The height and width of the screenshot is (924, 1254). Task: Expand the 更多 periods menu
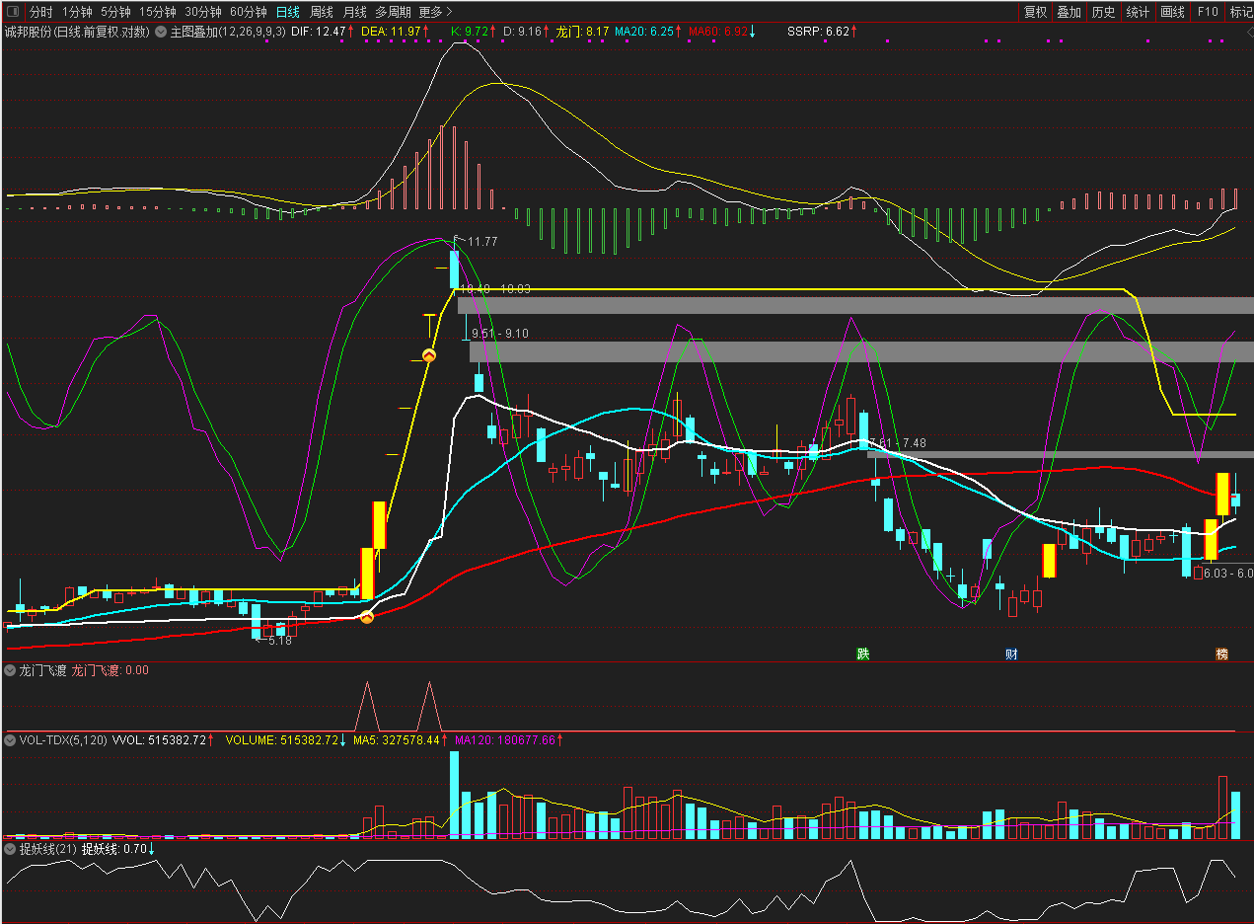(435, 12)
